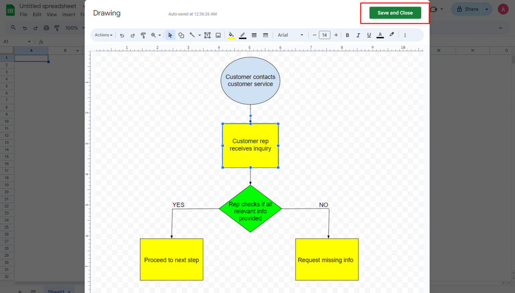Select the Text box tool
Viewport: 515px width, 293px height.
207,35
